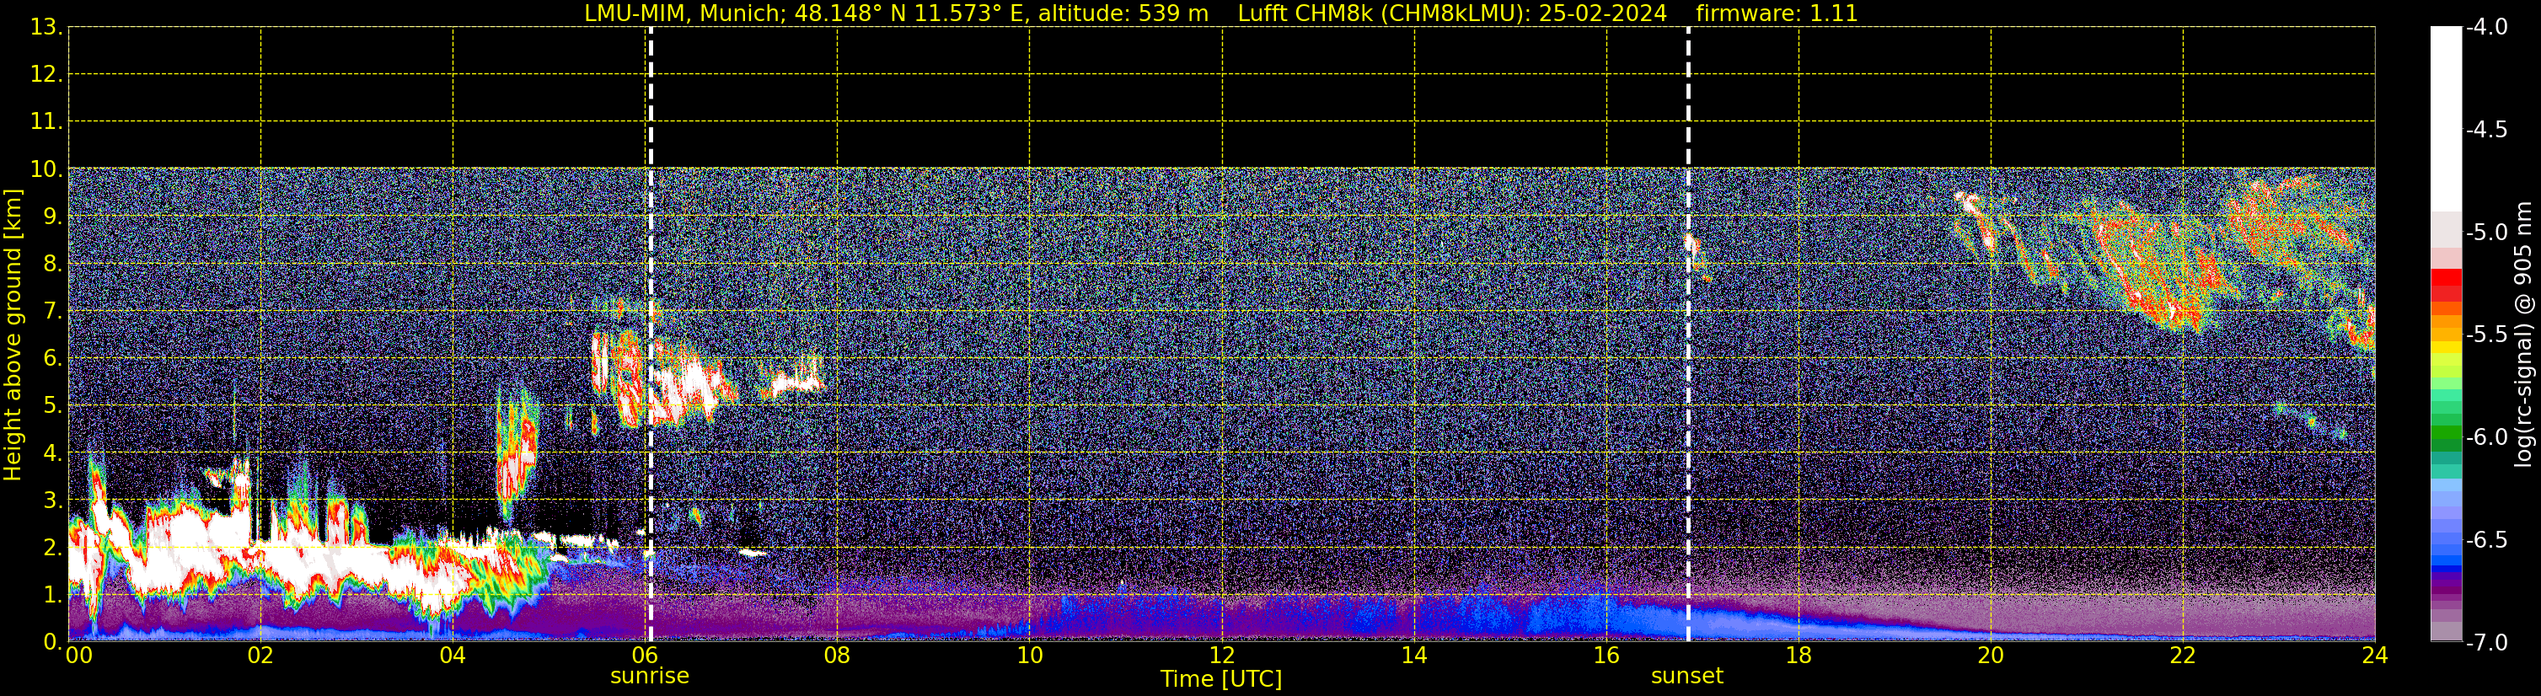Click the x-axis tick label '20'

tap(1991, 656)
